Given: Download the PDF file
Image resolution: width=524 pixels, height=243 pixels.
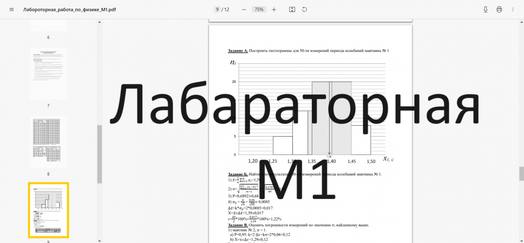Looking at the screenshot, I should click(486, 9).
